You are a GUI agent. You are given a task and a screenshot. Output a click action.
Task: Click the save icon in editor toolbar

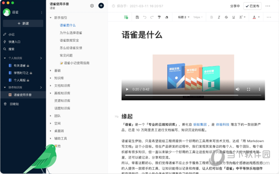point(137,17)
